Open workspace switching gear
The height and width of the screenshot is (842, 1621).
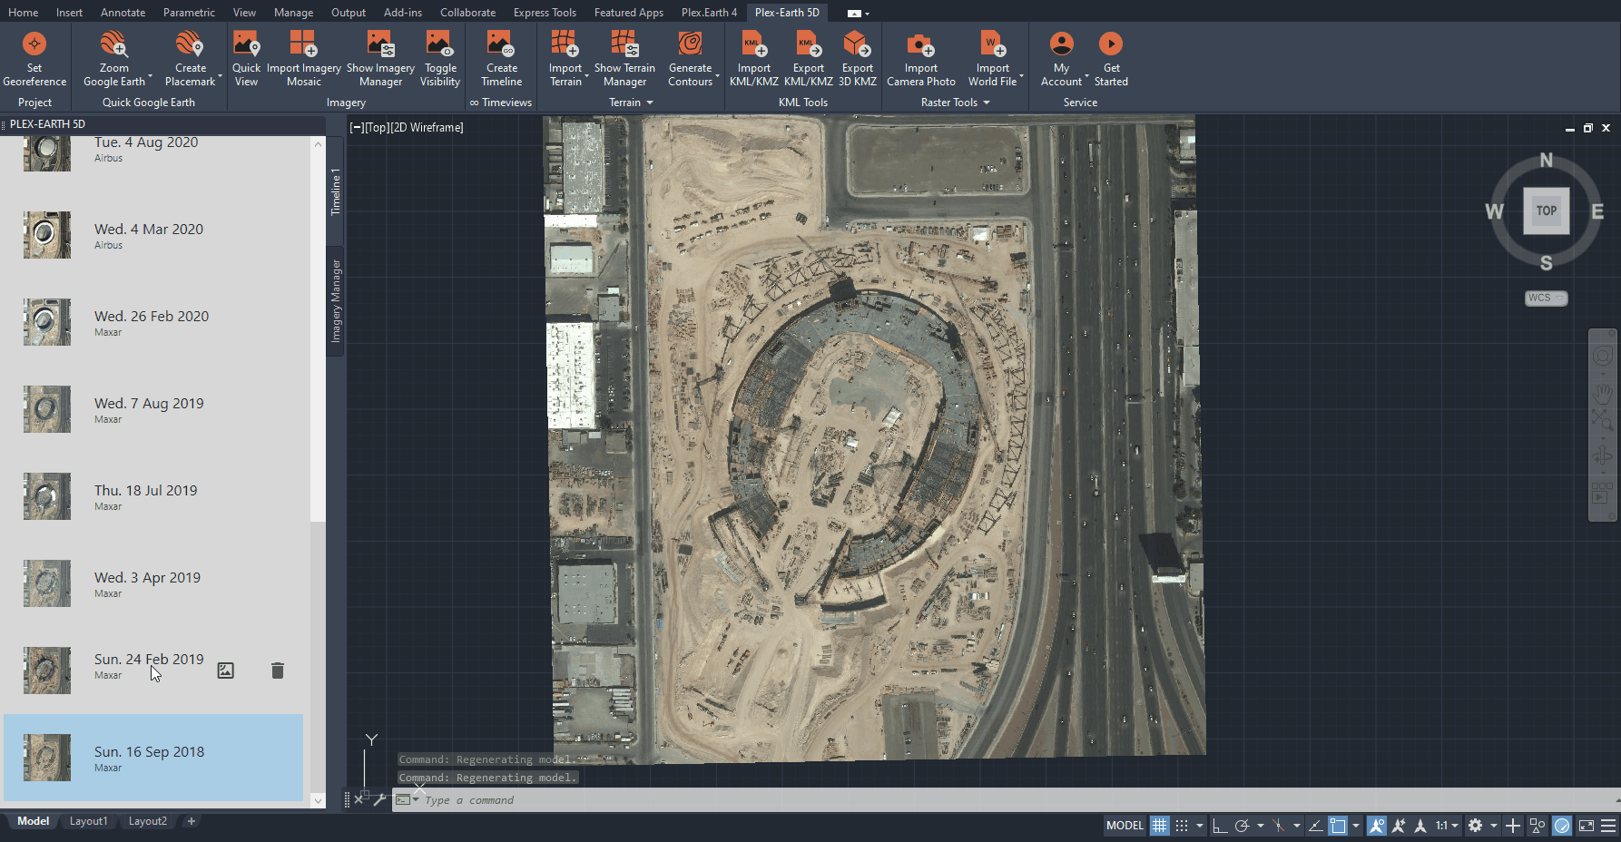click(1475, 826)
